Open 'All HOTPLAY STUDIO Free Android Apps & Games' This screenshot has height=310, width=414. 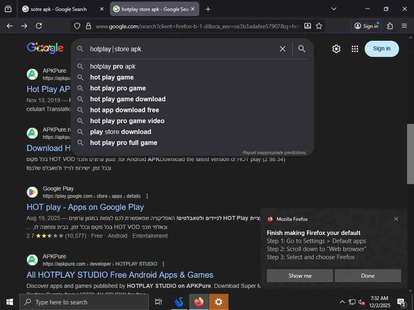[x=120, y=275]
